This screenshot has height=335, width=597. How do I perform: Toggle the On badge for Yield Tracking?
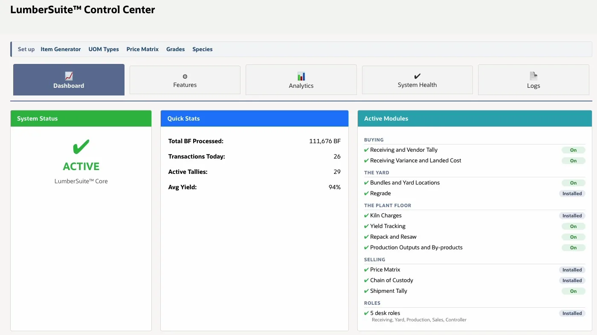[x=574, y=226]
